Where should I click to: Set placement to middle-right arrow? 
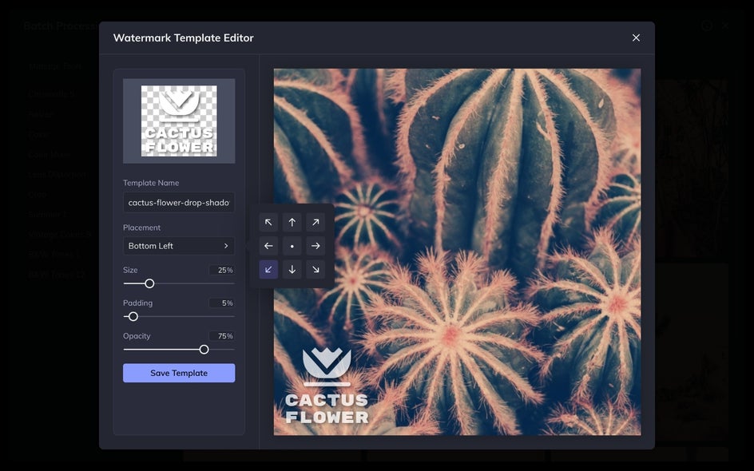click(x=315, y=246)
